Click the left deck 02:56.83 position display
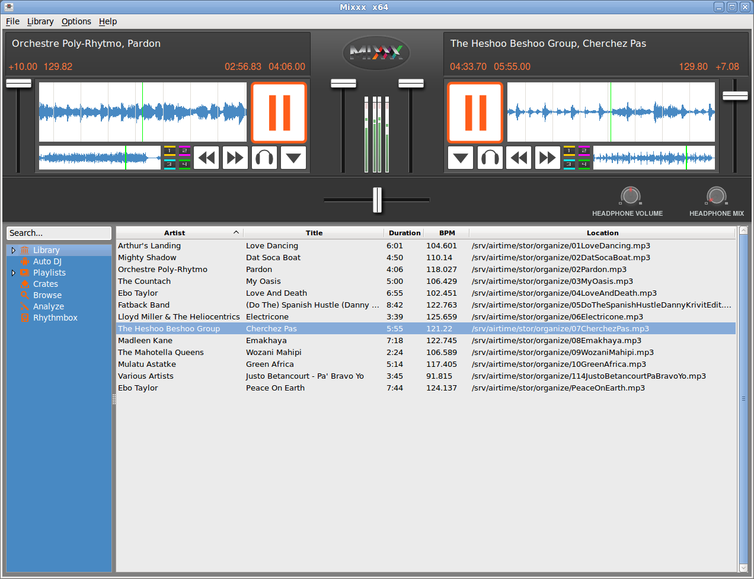Image resolution: width=754 pixels, height=579 pixels. tap(242, 66)
